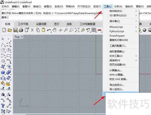Open the 实体(O) menu
Viewport: 151px width, 115px height.
tap(59, 7)
